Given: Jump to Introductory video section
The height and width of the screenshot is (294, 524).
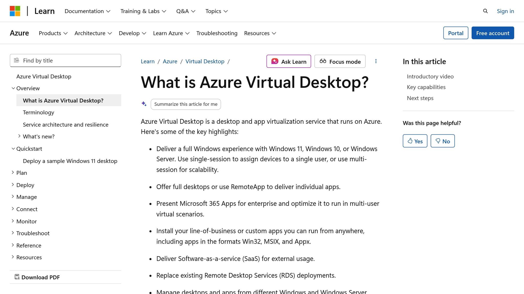Looking at the screenshot, I should click(430, 77).
